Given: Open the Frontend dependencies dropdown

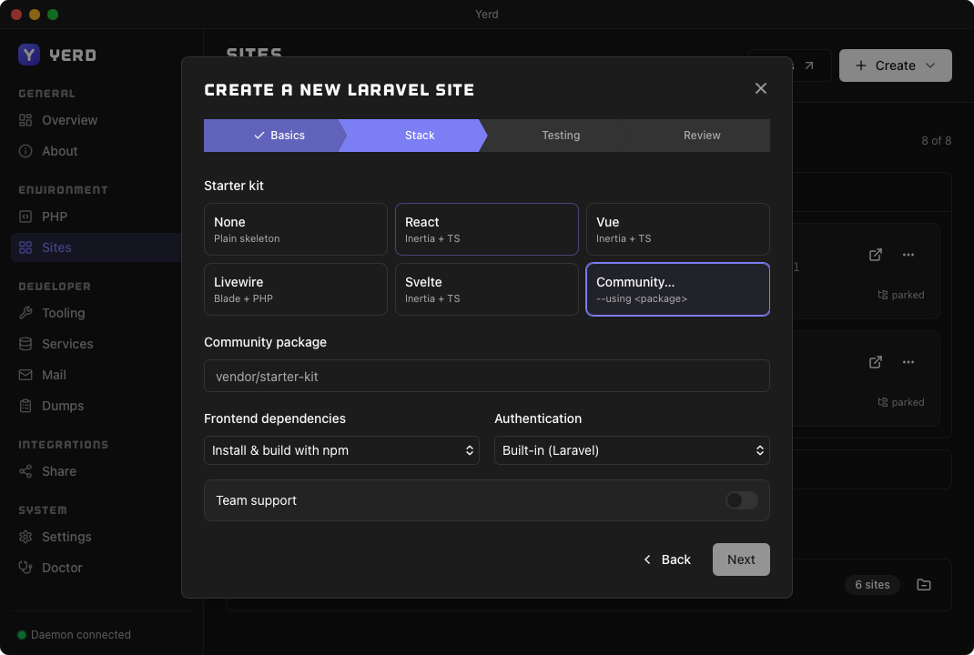Looking at the screenshot, I should [341, 450].
